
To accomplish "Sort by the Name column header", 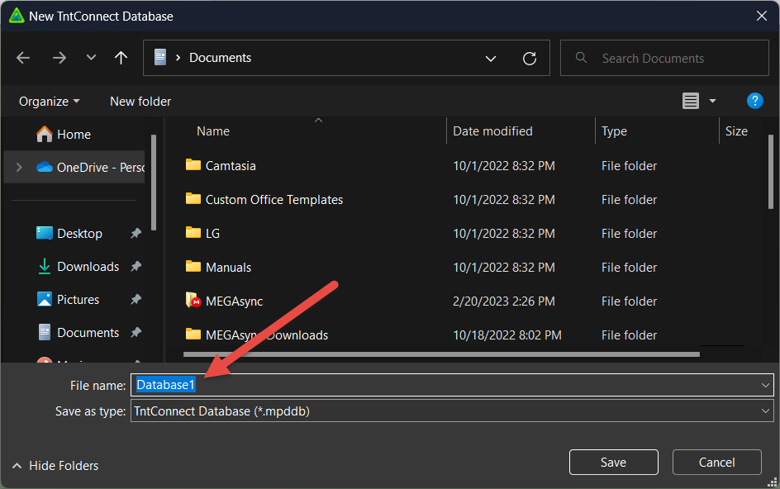I will (213, 131).
